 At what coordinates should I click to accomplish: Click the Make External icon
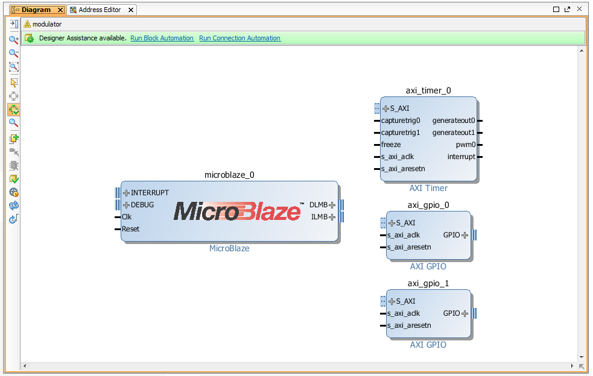tap(14, 152)
